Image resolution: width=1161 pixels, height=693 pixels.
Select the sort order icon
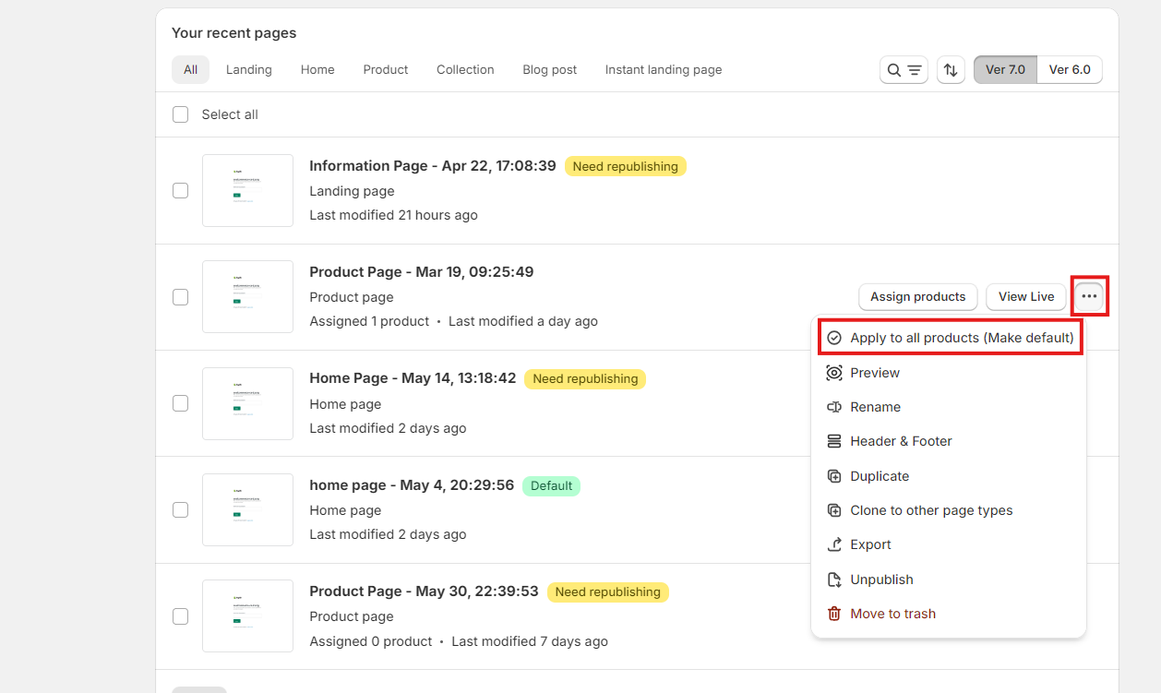coord(951,69)
